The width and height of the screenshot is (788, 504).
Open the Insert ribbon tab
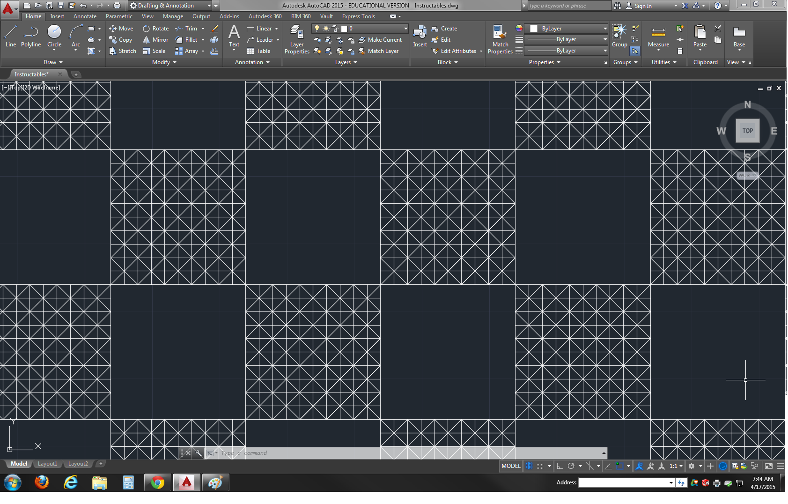click(x=57, y=16)
